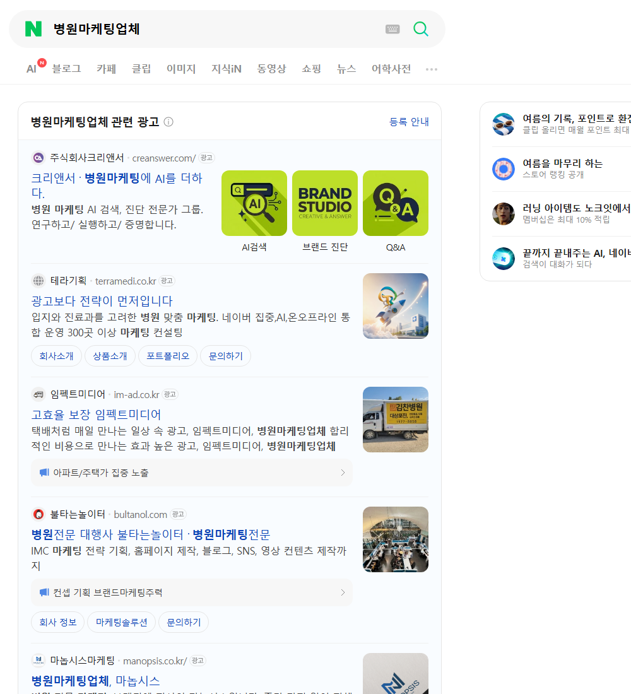Click the 불타는놀이터 advertiser name
Viewport: 631px width, 694px height.
coord(78,514)
